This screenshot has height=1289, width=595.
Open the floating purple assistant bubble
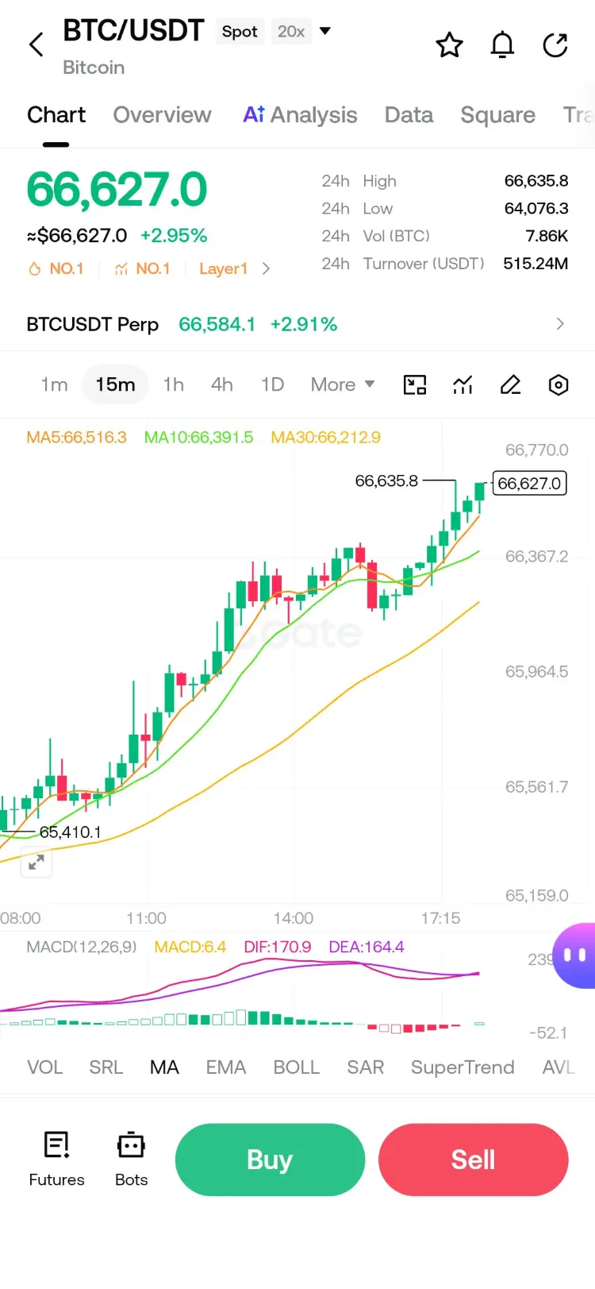click(574, 955)
